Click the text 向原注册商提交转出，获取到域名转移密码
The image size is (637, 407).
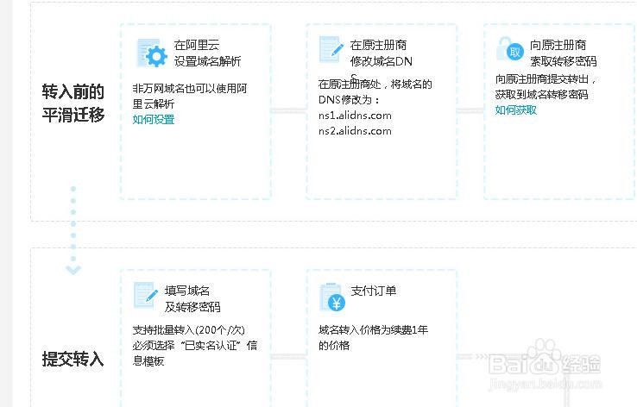[x=546, y=86]
